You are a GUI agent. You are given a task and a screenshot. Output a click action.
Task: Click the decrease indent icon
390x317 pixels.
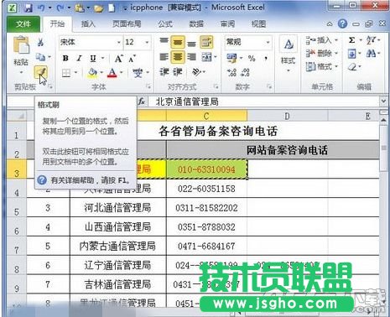click(x=164, y=72)
